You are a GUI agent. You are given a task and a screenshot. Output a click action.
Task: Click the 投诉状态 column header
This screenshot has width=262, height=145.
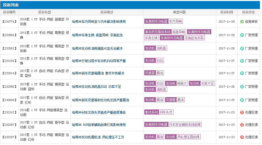248,12
